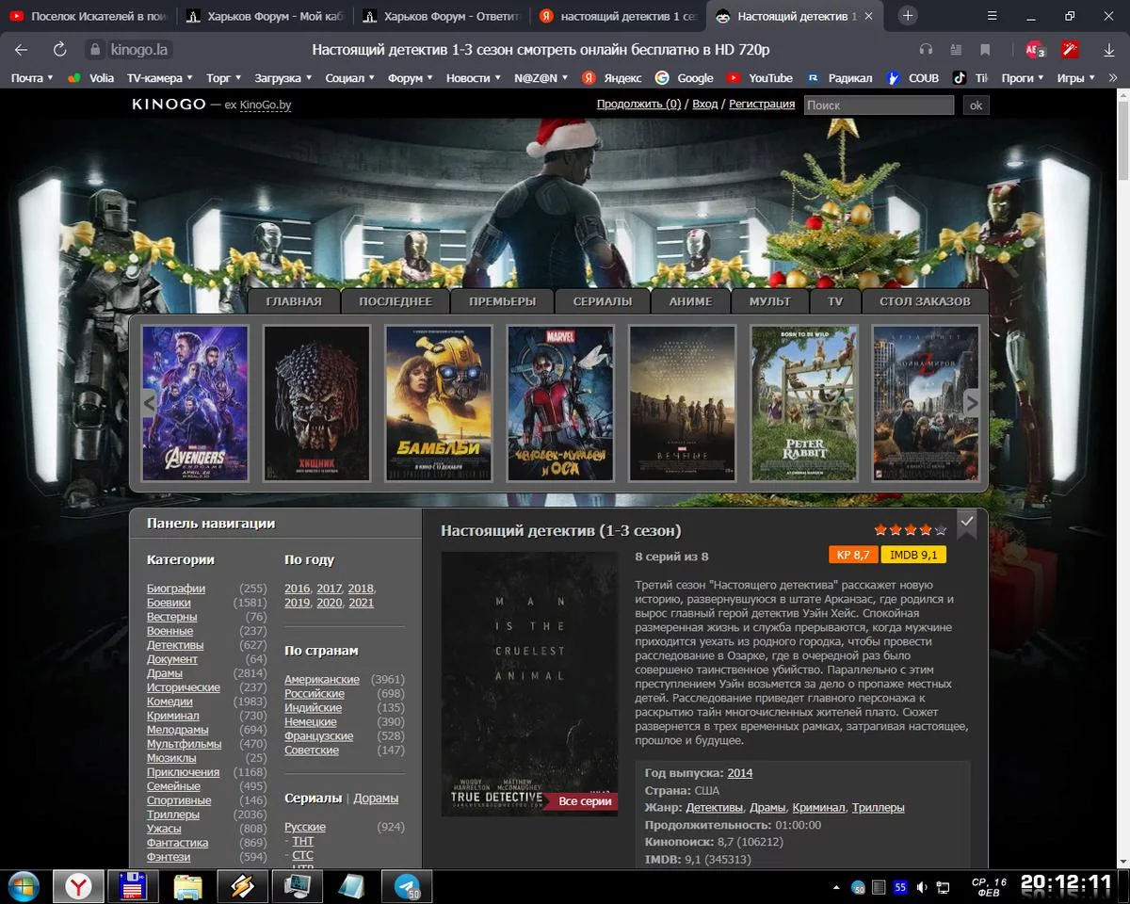Click the red wand extension icon
Image resolution: width=1130 pixels, height=904 pixels.
click(x=1070, y=50)
